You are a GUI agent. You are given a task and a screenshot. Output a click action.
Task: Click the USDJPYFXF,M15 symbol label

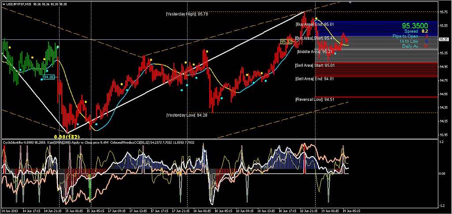tap(19, 4)
